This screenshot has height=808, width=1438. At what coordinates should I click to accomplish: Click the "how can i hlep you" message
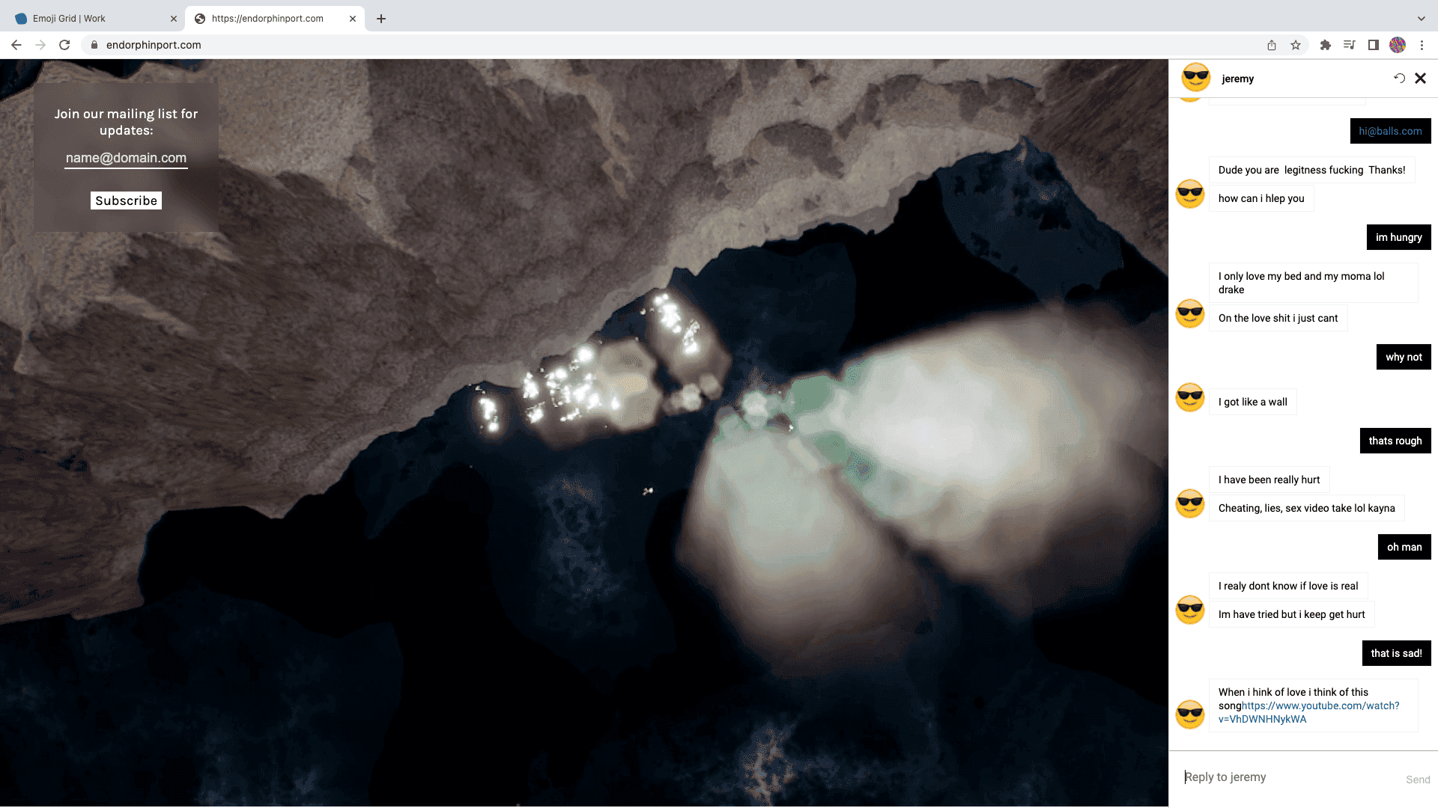(x=1261, y=198)
